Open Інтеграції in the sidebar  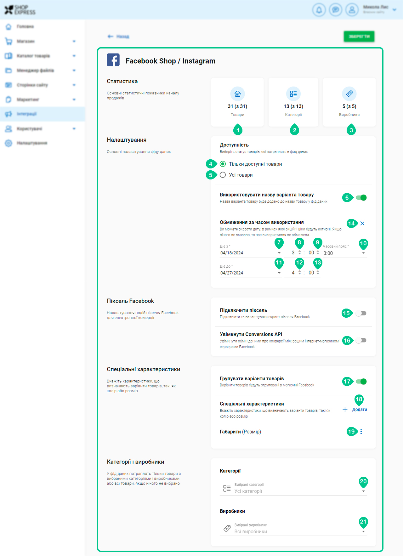click(43, 114)
